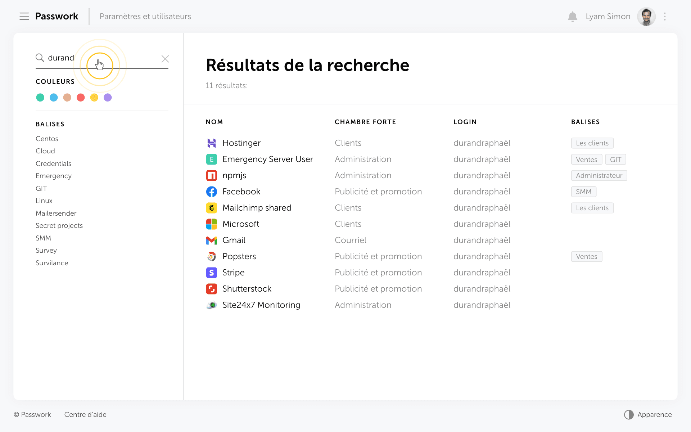Click the magnifier search icon
The image size is (691, 432).
40,58
